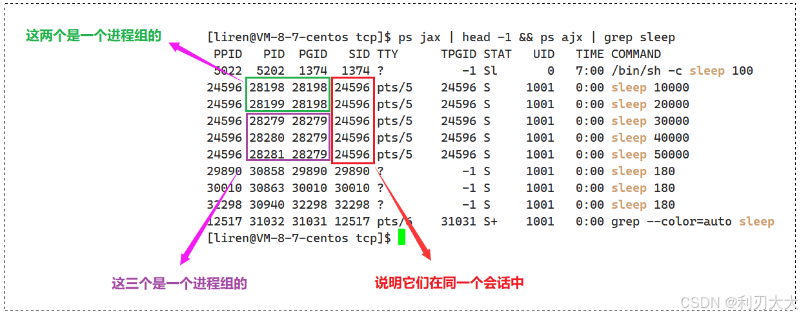Click the 'sleep 50000' command
This screenshot has height=315, width=801.
(650, 155)
